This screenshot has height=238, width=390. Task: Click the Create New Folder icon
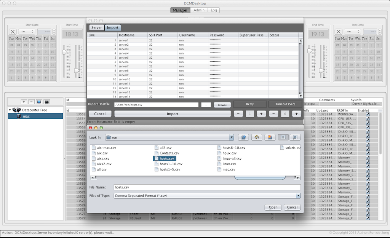270,137
